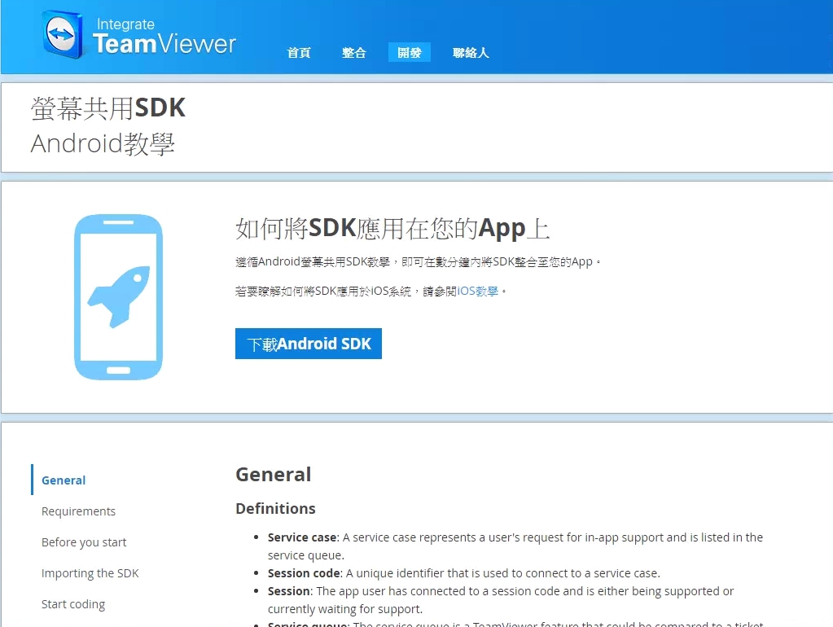Click the Service case bullet definition
The height and width of the screenshot is (627, 833).
tap(513, 537)
